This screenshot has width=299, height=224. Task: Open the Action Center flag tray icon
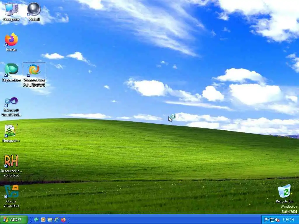pos(267,220)
